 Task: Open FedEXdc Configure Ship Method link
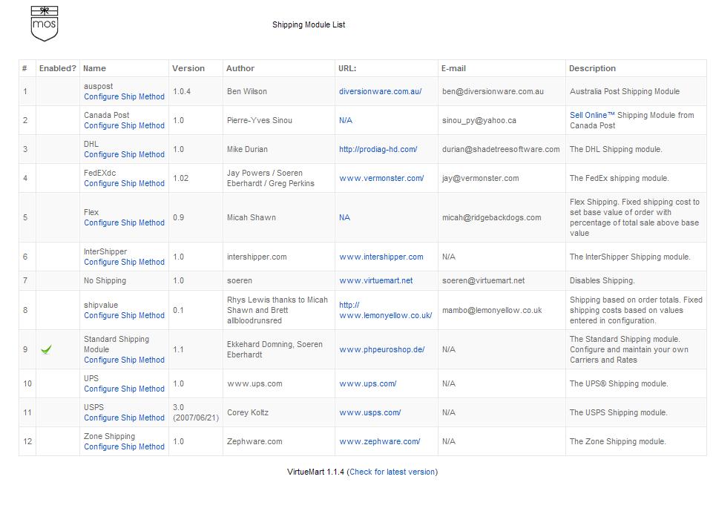coord(124,184)
